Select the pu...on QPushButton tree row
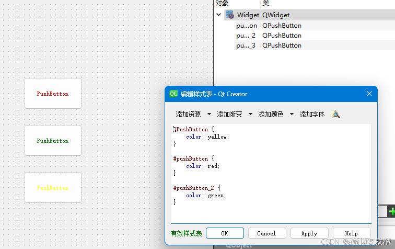Screen dimensions: 395x249 point(315,26)
